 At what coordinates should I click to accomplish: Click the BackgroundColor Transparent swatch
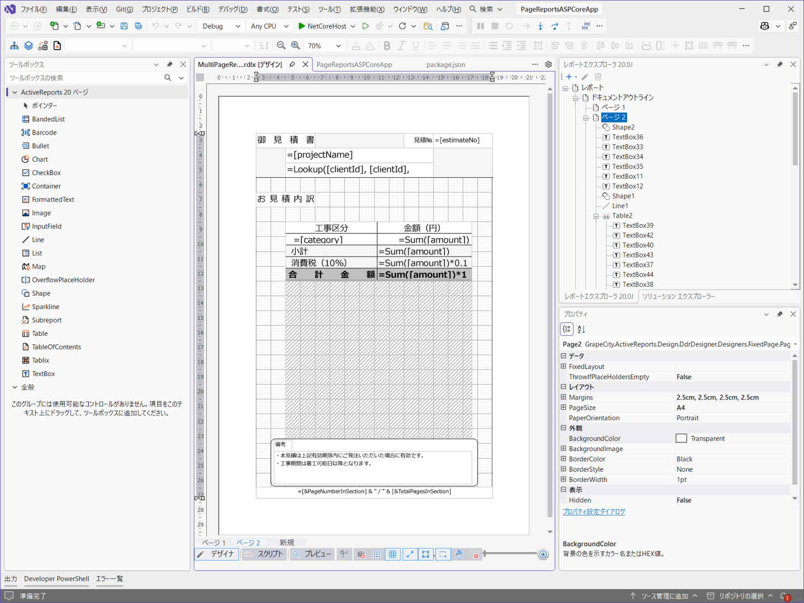(681, 439)
